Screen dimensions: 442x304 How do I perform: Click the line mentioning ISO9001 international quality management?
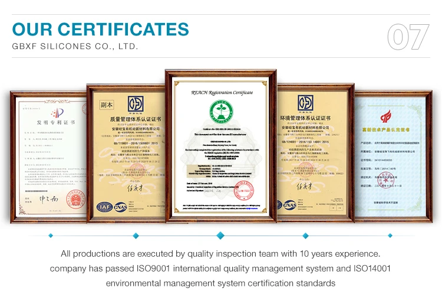pos(220,269)
